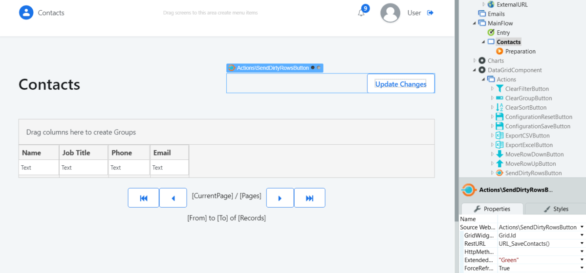Viewport: 586px width, 273px height.
Task: Go to the last page button
Action: pyautogui.click(x=309, y=197)
